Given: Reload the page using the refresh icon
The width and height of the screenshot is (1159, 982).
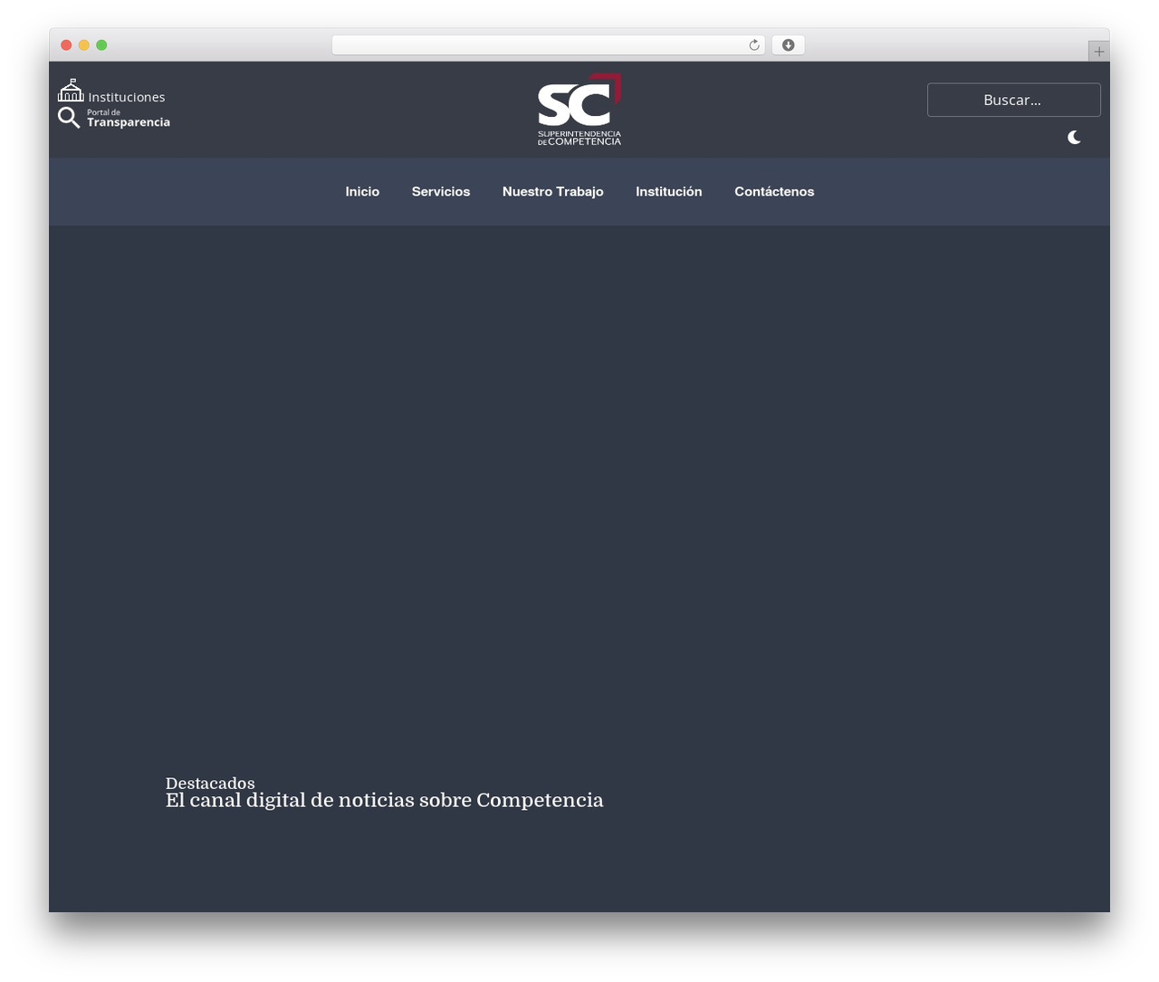Looking at the screenshot, I should 753,45.
